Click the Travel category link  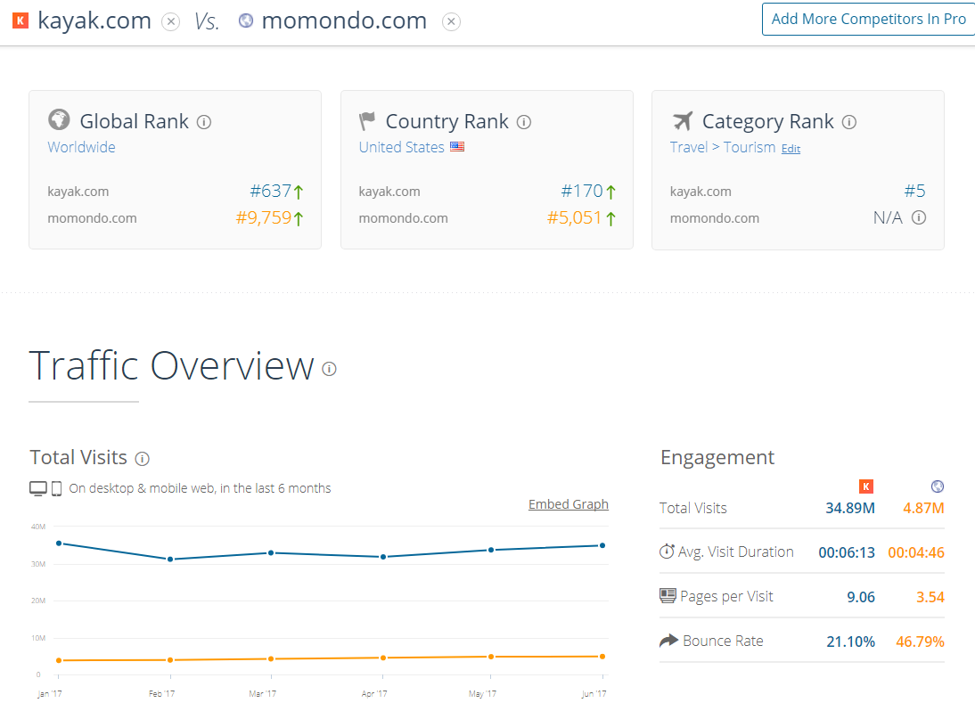point(689,147)
